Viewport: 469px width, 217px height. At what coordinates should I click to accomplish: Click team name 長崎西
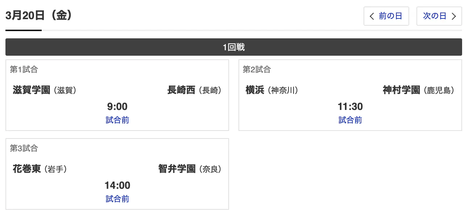coord(181,90)
